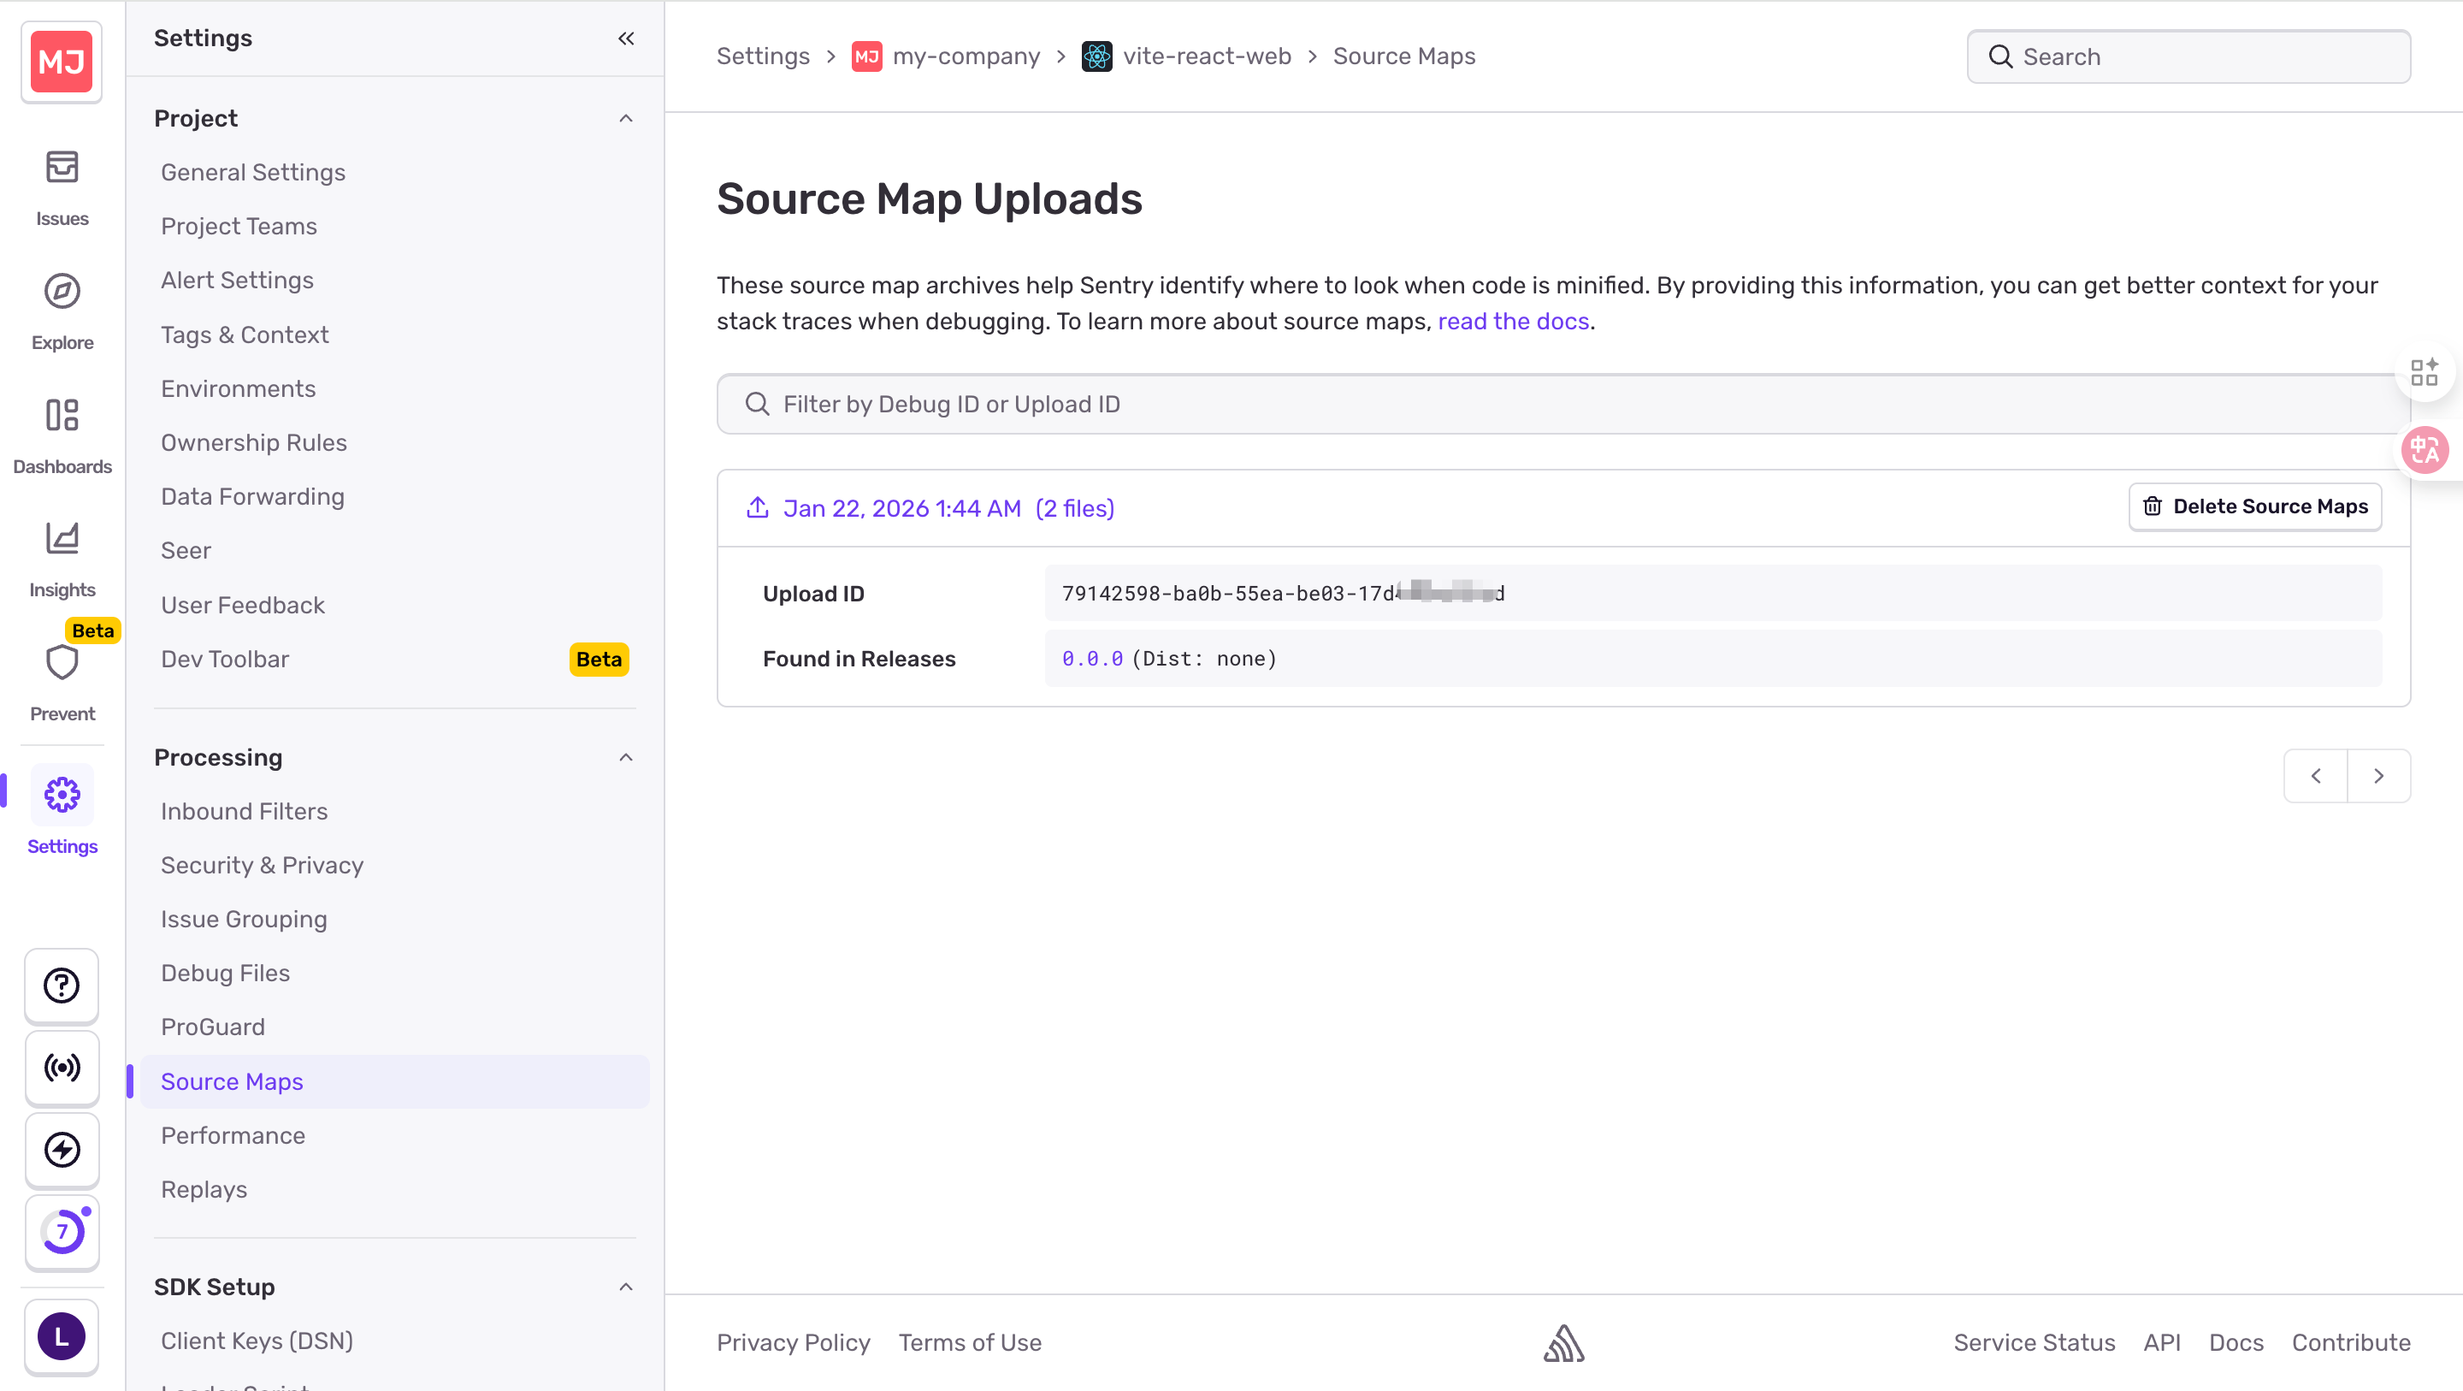Image resolution: width=2463 pixels, height=1391 pixels.
Task: Click the floating grid apps icon
Action: click(2424, 372)
